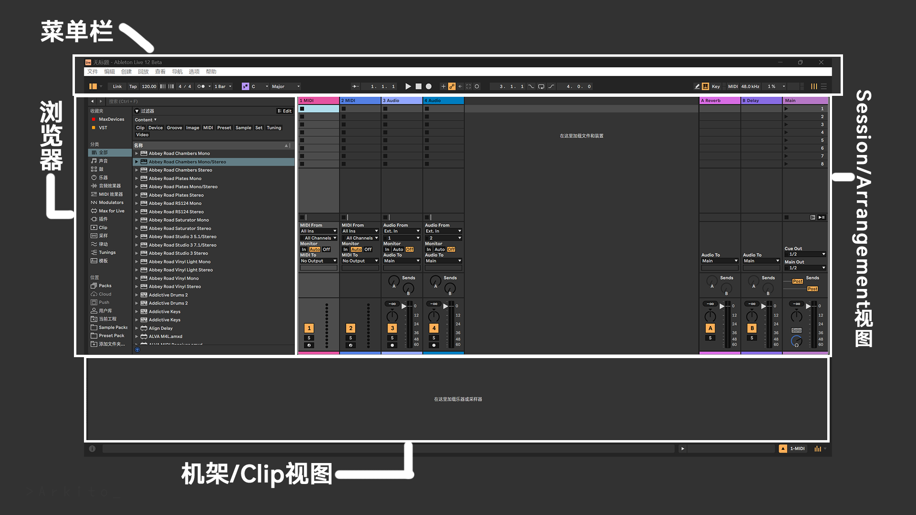This screenshot has height=515, width=916.
Task: Switch to Arrangement view icon at top right
Action: (823, 86)
